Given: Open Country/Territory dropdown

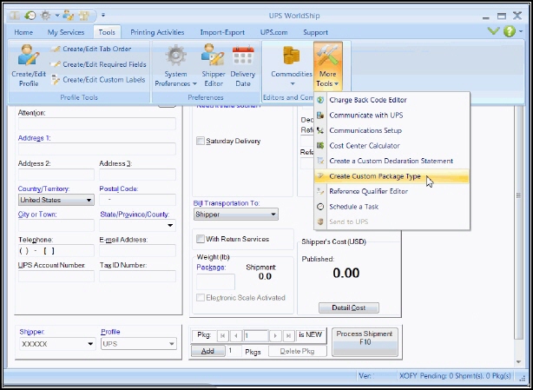Looking at the screenshot, I should click(x=56, y=200).
